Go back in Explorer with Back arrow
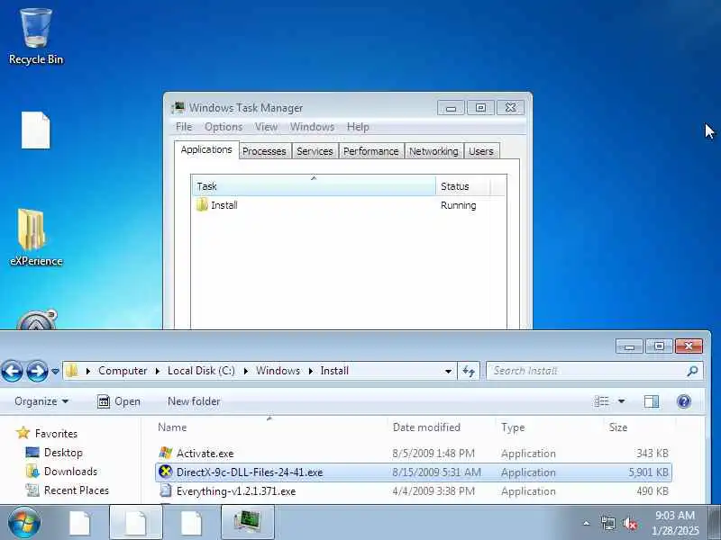This screenshot has height=540, width=721. [x=13, y=371]
